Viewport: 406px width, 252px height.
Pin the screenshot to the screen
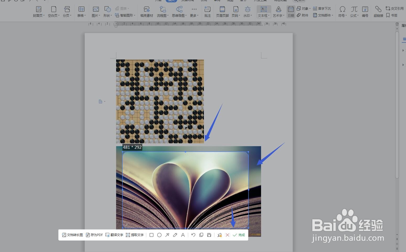(x=220, y=235)
